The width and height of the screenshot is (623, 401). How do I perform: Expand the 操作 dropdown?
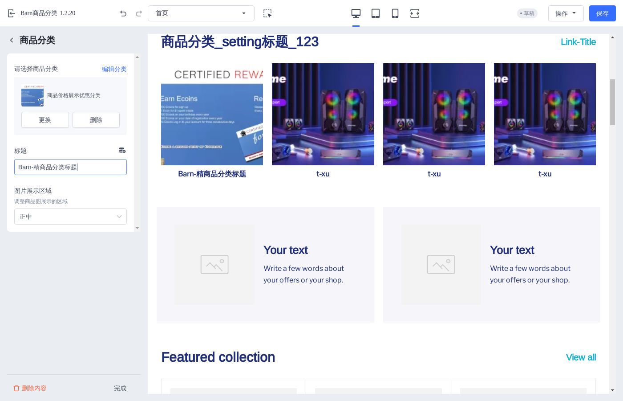566,13
